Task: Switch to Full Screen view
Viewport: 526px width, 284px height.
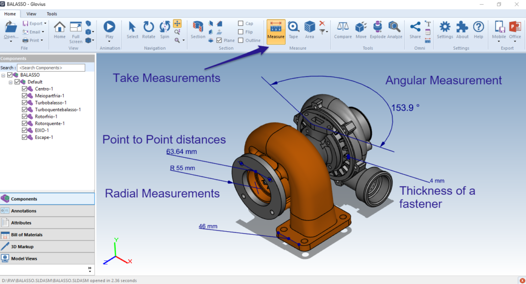Action: pos(76,27)
